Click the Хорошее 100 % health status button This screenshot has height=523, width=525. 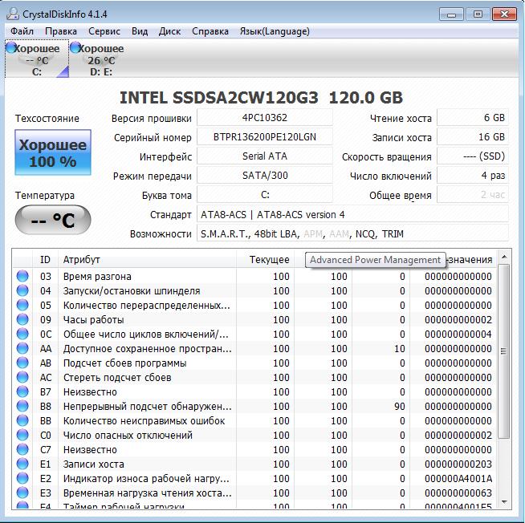(53, 152)
